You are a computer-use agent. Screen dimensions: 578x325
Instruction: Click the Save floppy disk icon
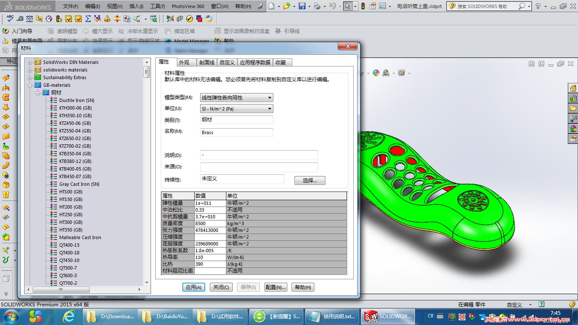point(302,6)
